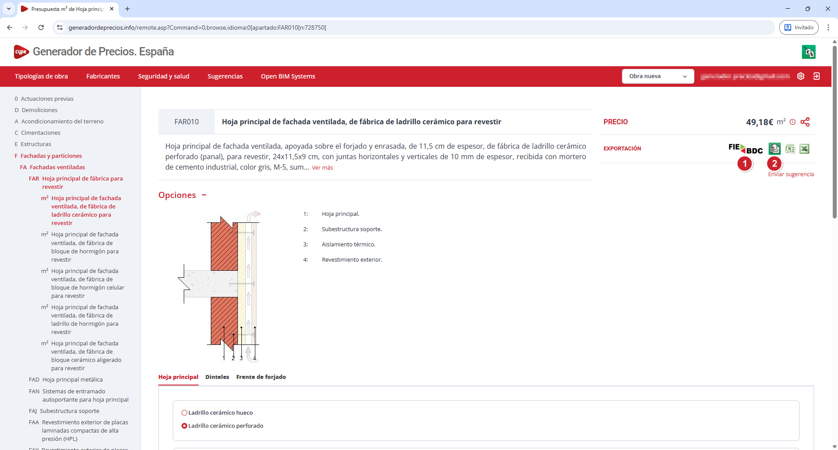Open the Frente de forjado tab
Image resolution: width=838 pixels, height=450 pixels.
pyautogui.click(x=261, y=377)
